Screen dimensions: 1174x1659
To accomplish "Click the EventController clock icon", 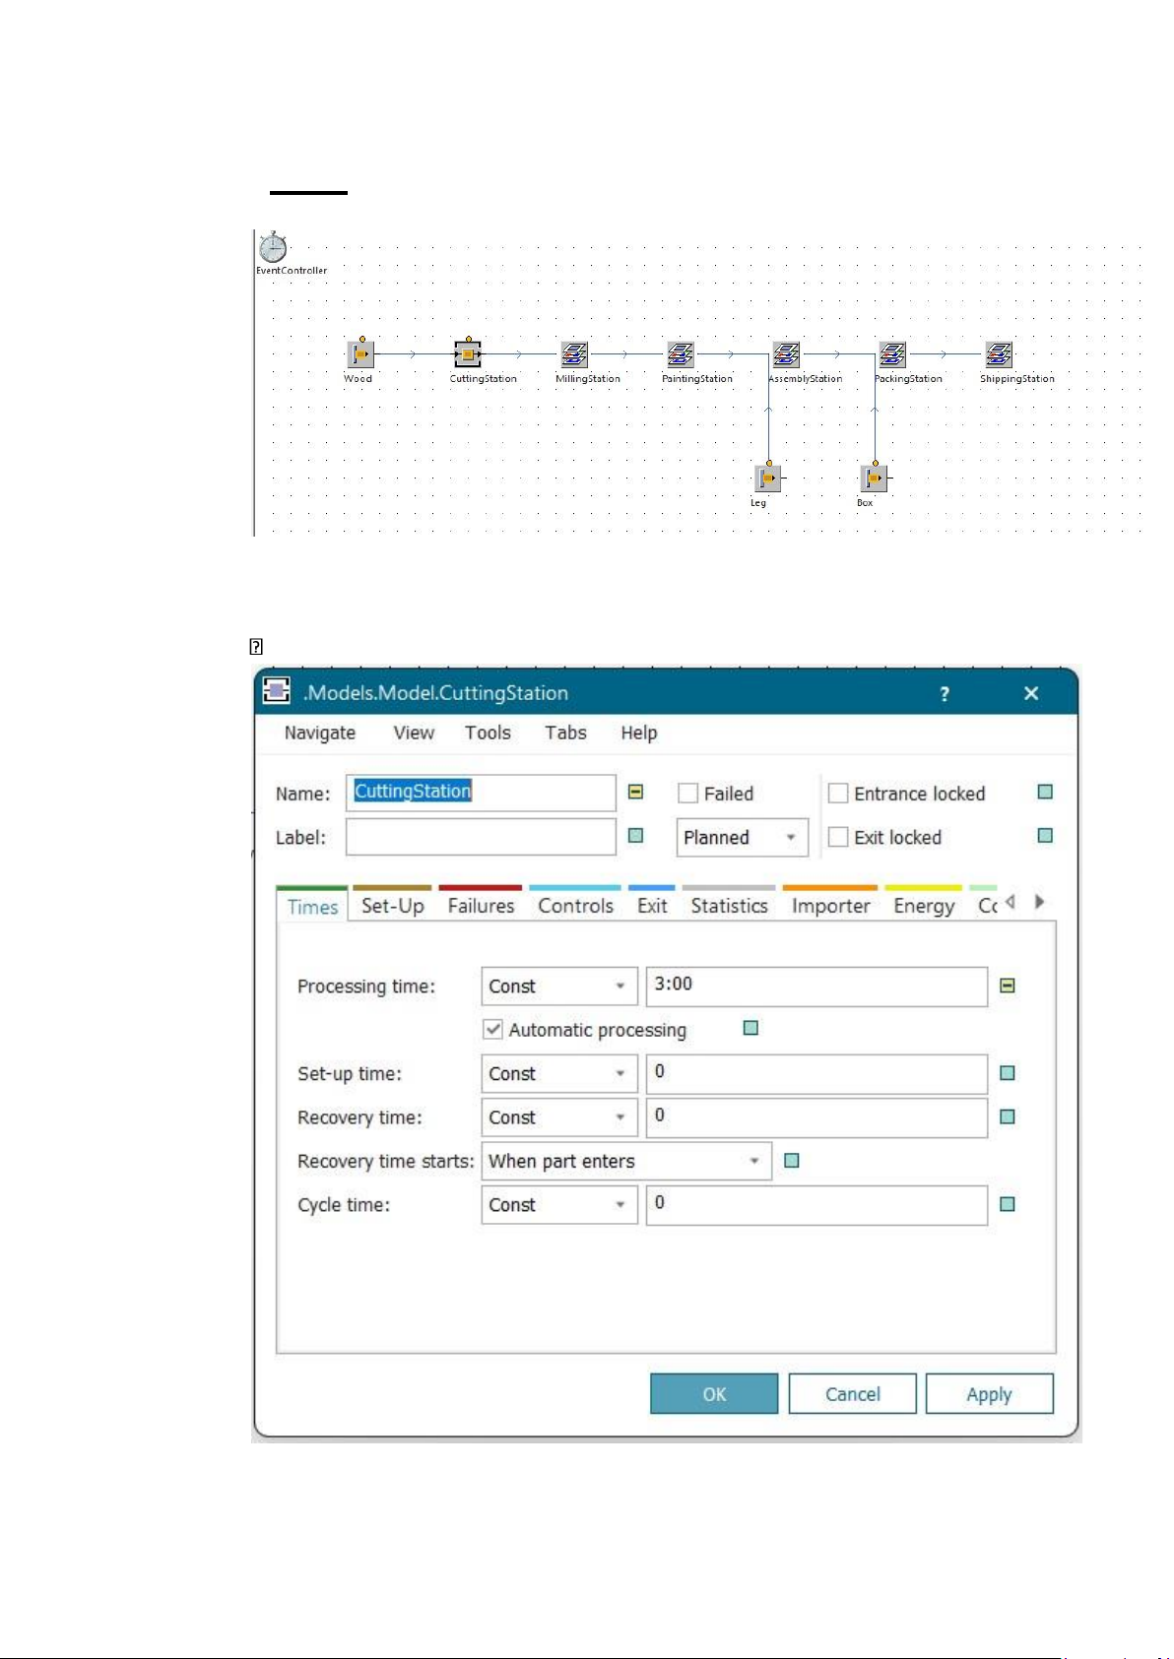I will pos(273,247).
